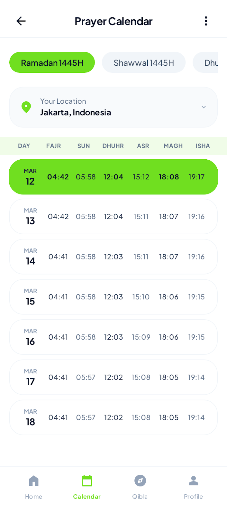Viewport: 227px width, 515px height.
Task: Tap the green location pin icon
Action: 26,107
